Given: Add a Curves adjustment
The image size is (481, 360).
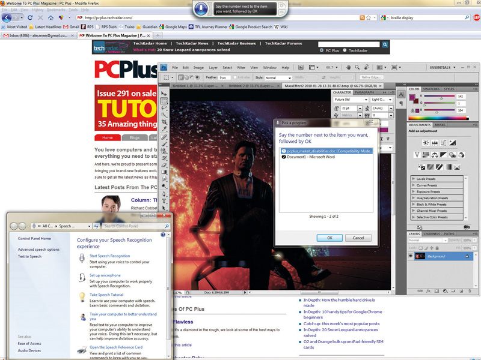Looking at the screenshot, I should [x=444, y=143].
